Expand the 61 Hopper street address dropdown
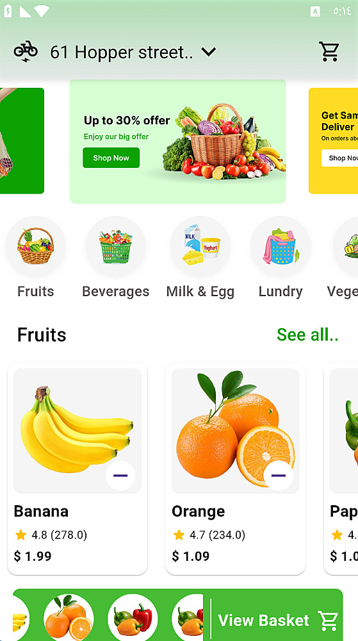Image resolution: width=358 pixels, height=641 pixels. pos(209,52)
